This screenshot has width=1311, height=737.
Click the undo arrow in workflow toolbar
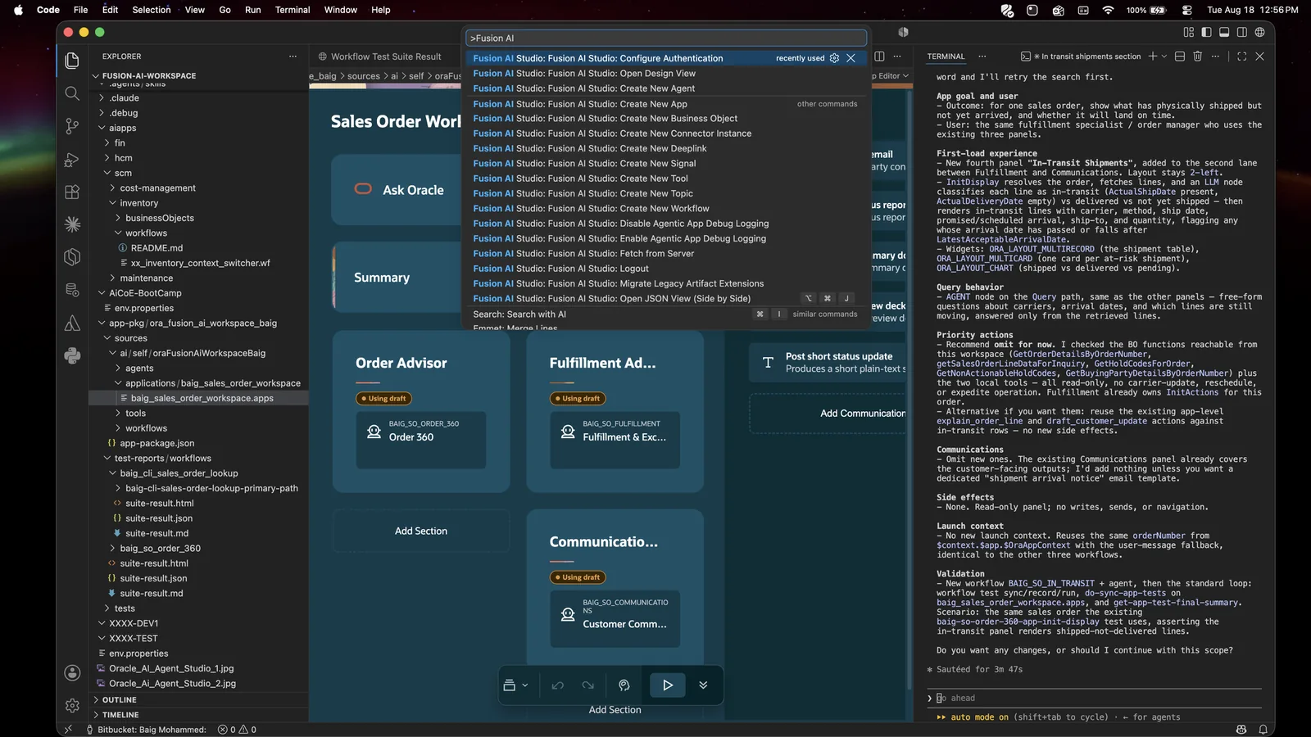(558, 685)
